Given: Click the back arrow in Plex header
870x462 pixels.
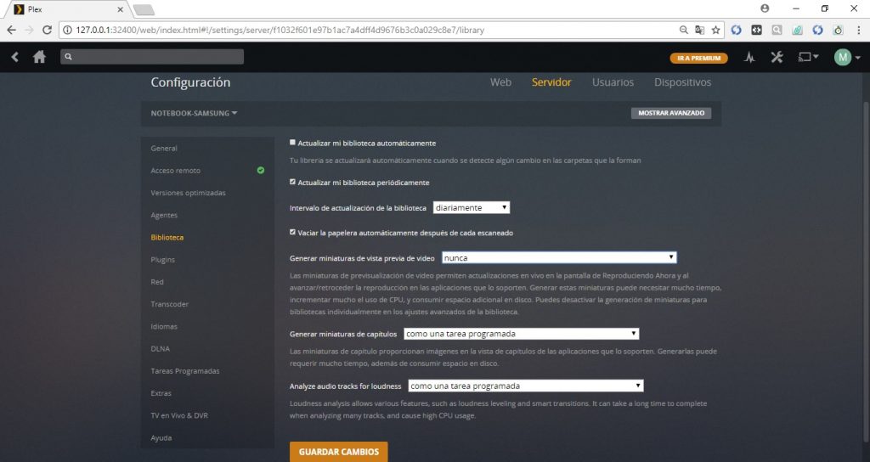Looking at the screenshot, I should tap(15, 57).
